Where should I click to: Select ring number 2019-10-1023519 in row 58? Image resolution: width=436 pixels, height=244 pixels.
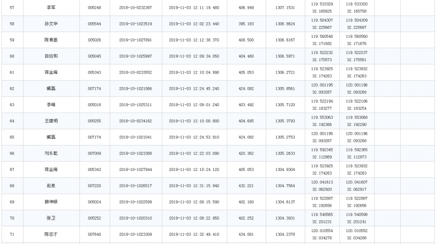(x=135, y=24)
